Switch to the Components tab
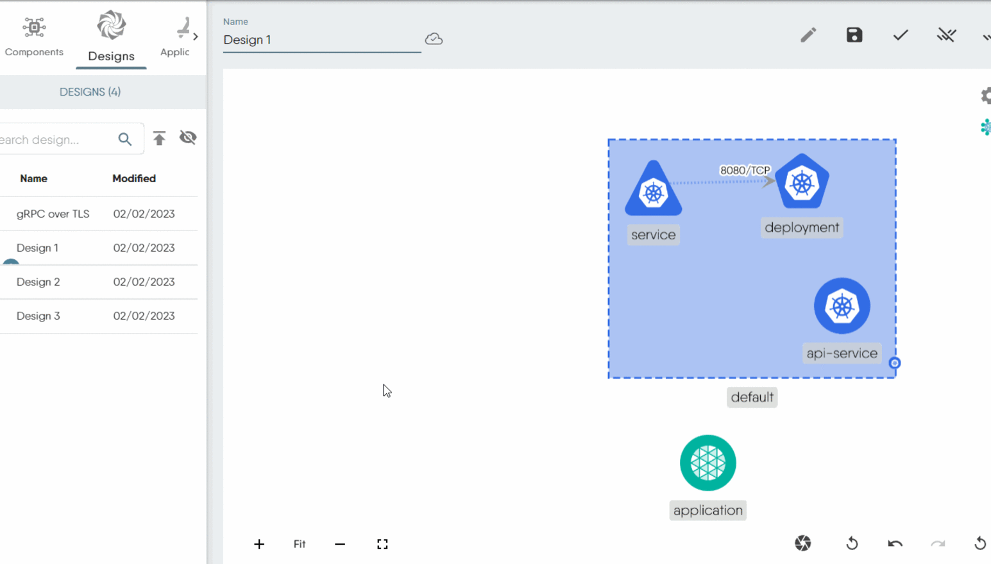The image size is (991, 564). tap(34, 37)
